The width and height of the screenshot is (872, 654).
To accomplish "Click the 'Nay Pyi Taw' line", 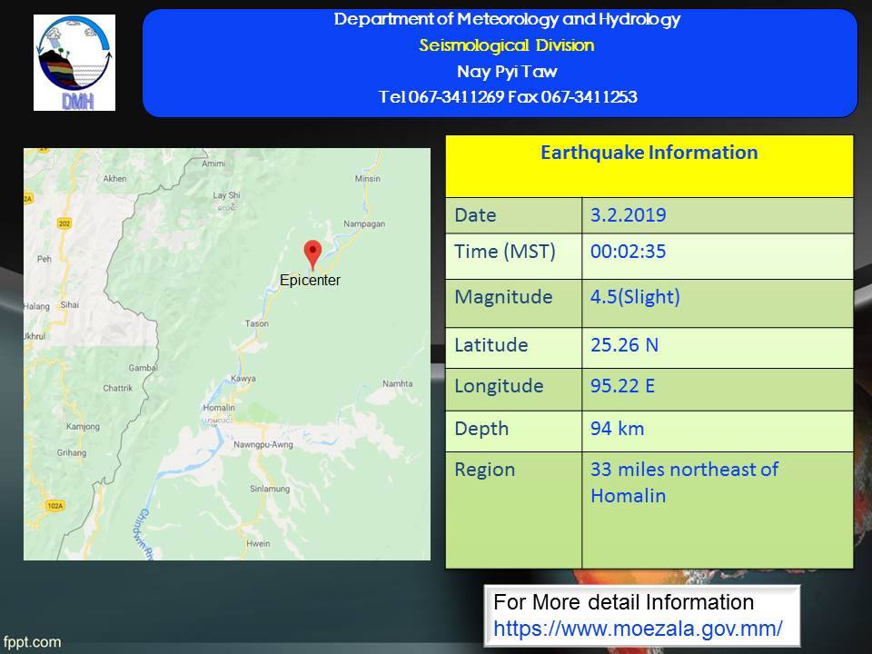I will (507, 71).
